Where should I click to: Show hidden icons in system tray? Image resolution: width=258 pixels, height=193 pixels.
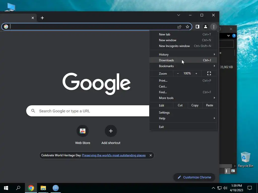pyautogui.click(x=213, y=188)
